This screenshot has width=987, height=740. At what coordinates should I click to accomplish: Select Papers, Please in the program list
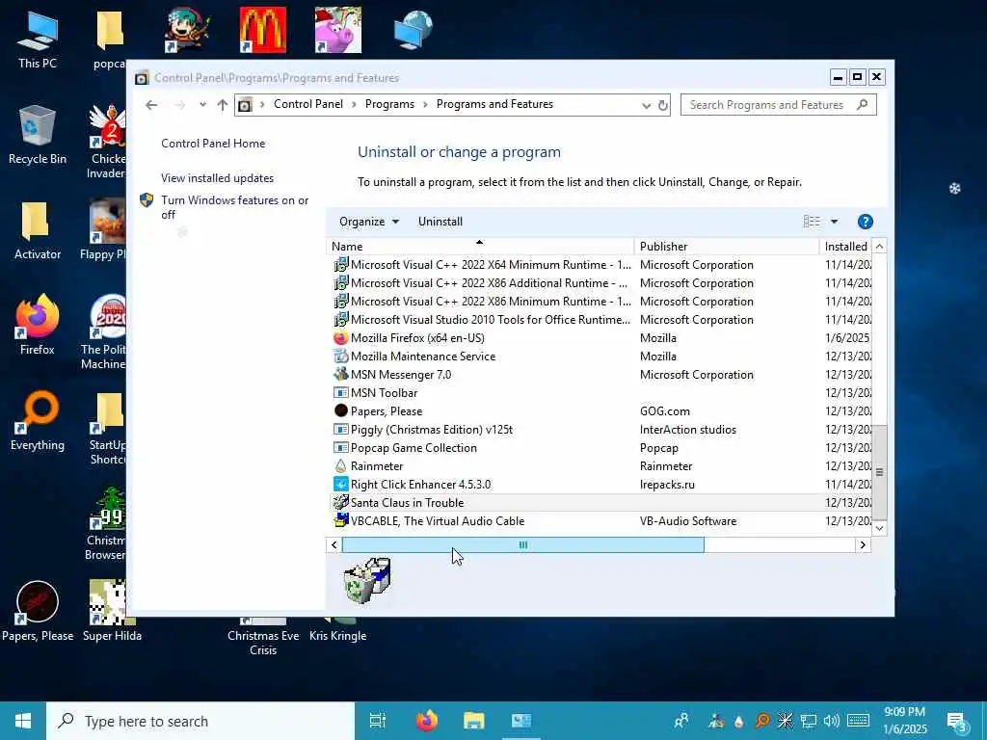pos(601,410)
